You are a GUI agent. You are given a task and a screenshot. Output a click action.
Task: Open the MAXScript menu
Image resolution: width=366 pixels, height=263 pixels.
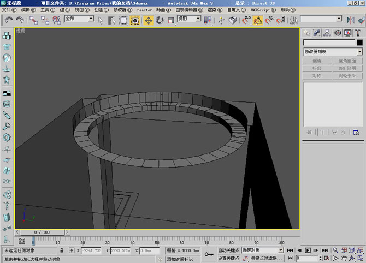point(263,10)
